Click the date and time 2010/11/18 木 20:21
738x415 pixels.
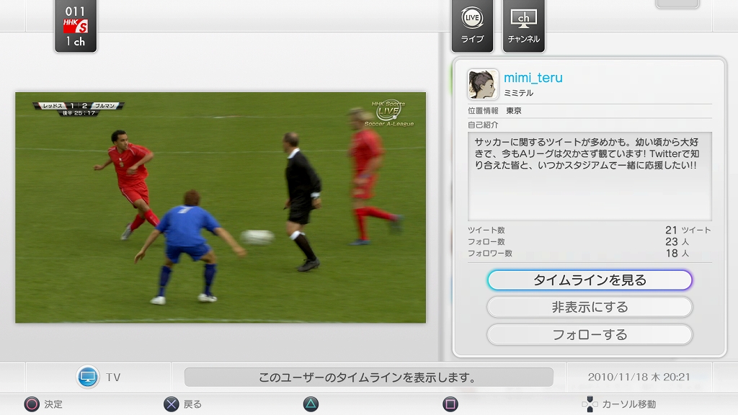point(639,377)
